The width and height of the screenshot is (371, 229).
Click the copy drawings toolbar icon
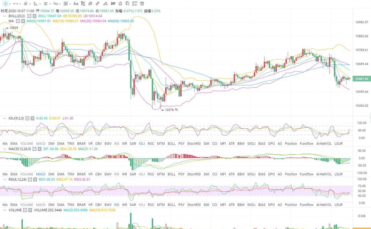point(127,4)
